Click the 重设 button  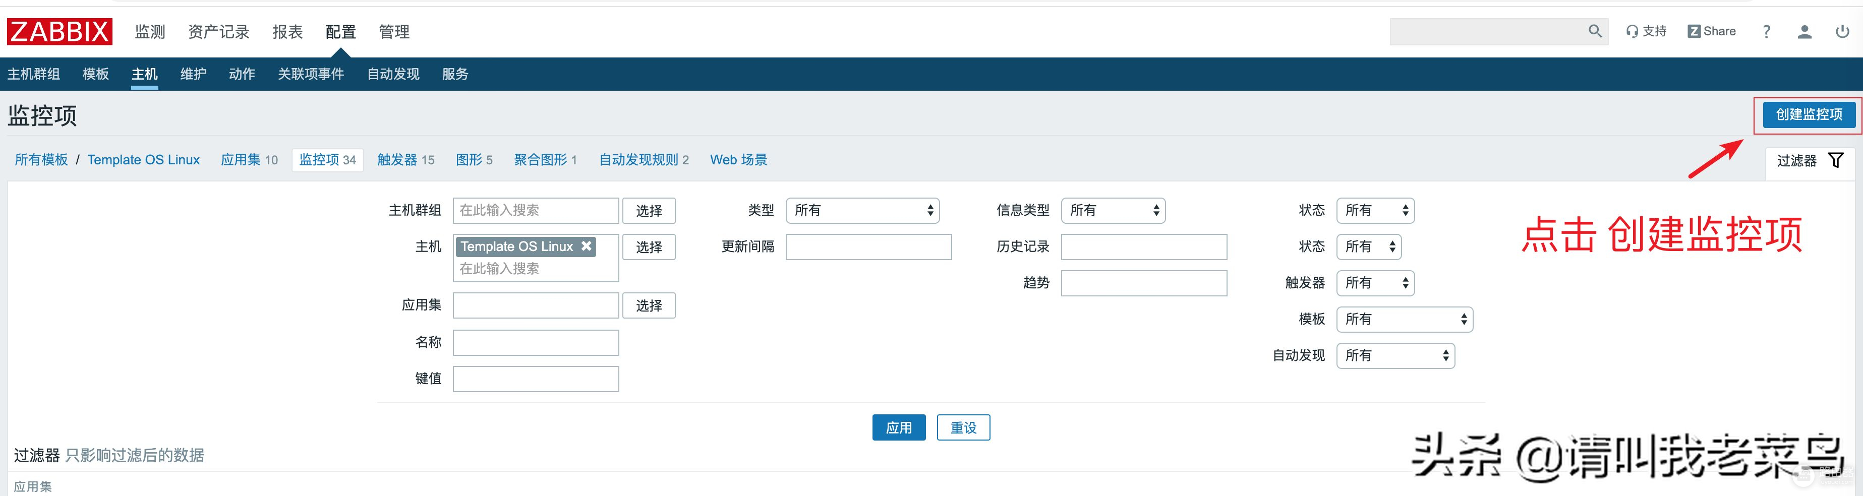[x=963, y=427]
